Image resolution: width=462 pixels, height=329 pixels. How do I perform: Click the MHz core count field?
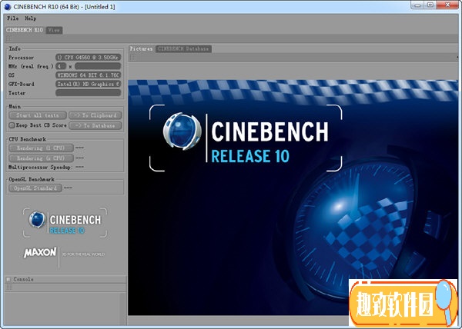pos(61,66)
